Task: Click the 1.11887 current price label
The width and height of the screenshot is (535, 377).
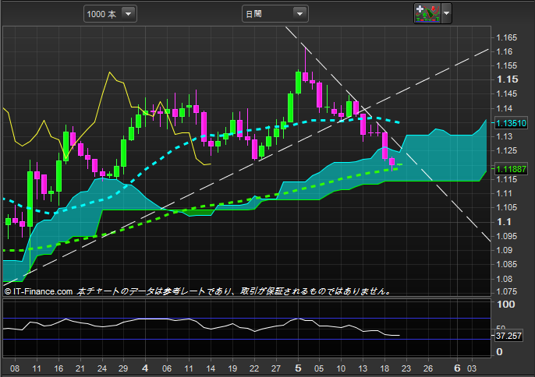Action: [511, 169]
